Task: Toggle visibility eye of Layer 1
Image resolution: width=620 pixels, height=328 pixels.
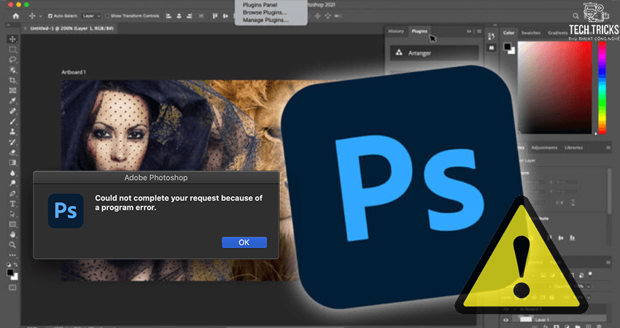Action: 505,320
